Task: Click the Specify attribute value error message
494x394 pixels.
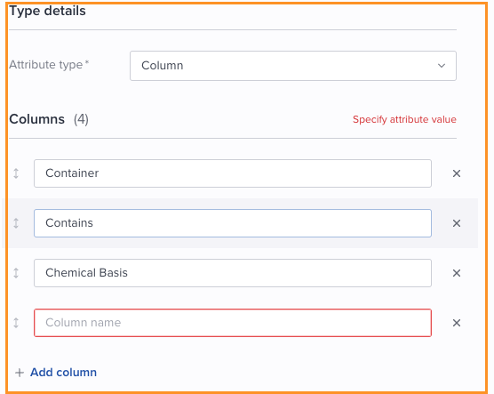Action: click(404, 119)
